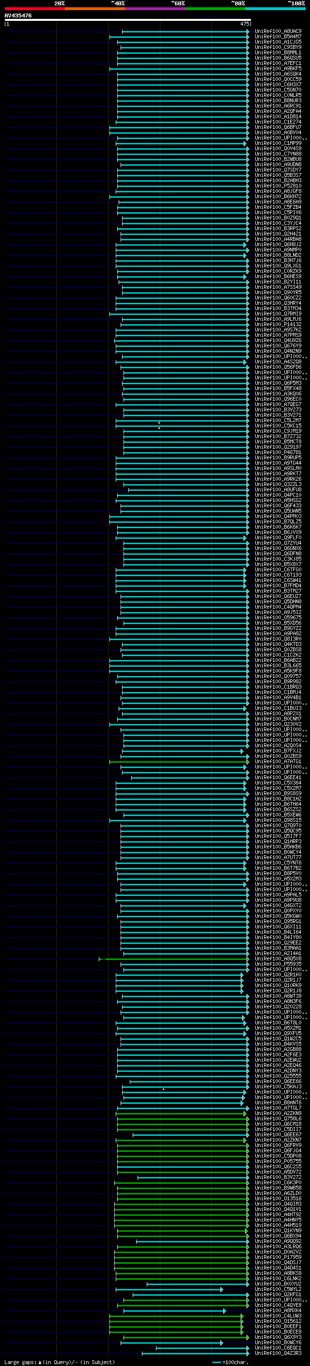Viewport: 310px width, 1366px height.
Task: Select the UniRef100_Q1HRP3 label
Action: coord(278,842)
